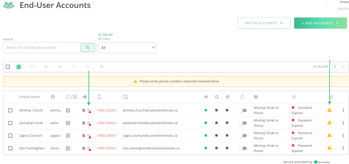Click server icon in Zachariah Linne row
The image size is (349, 164).
pos(68,123)
